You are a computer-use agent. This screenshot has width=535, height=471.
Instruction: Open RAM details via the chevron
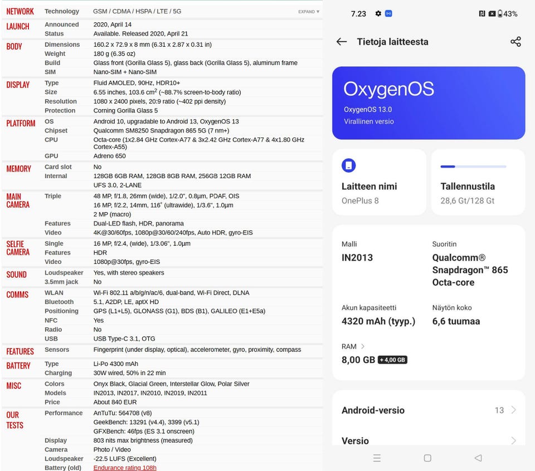tap(363, 346)
